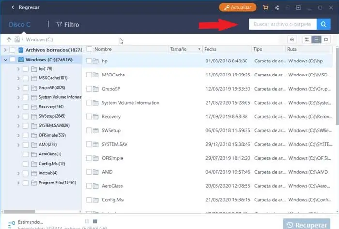This screenshot has height=229, width=339.
Task: Expand Program Files(15461) tree node
Action: pos(18,183)
